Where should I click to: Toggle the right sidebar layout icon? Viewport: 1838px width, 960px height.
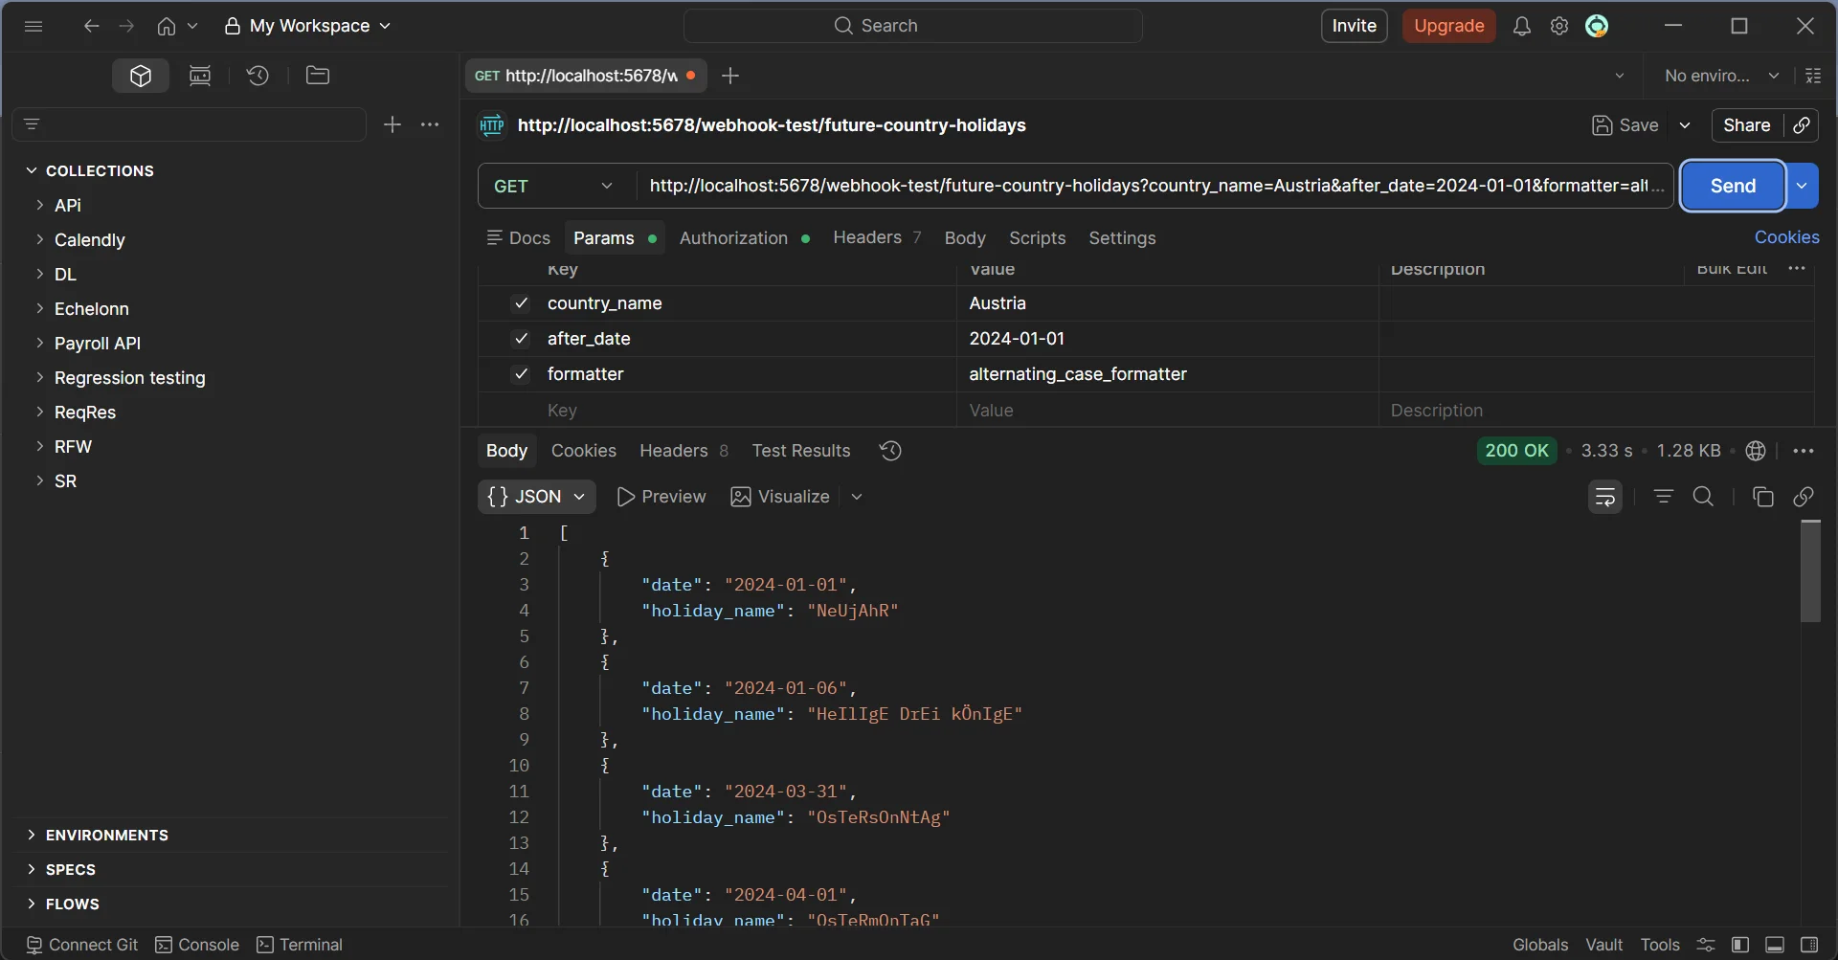pos(1809,945)
